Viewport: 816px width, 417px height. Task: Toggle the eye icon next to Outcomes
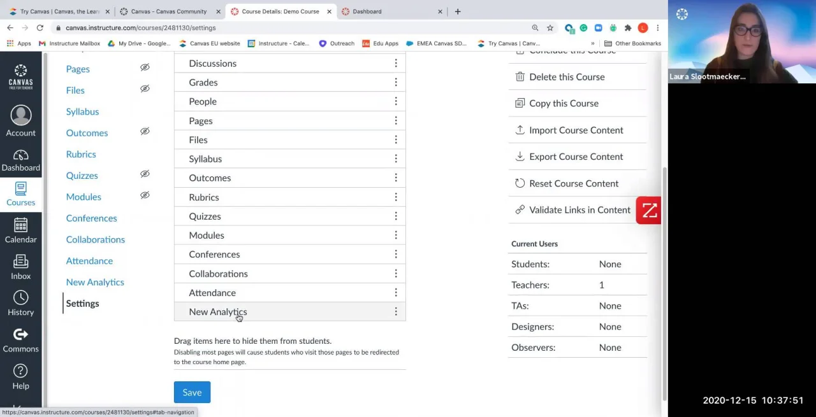tap(145, 132)
